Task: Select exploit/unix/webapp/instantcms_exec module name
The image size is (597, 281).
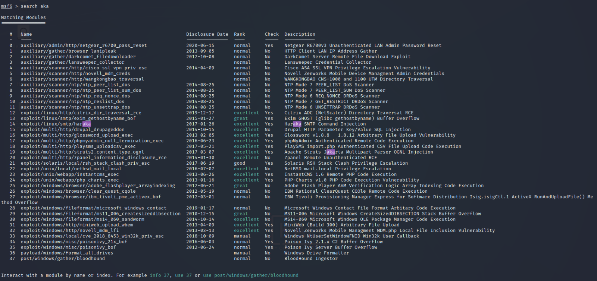Action: coord(70,174)
